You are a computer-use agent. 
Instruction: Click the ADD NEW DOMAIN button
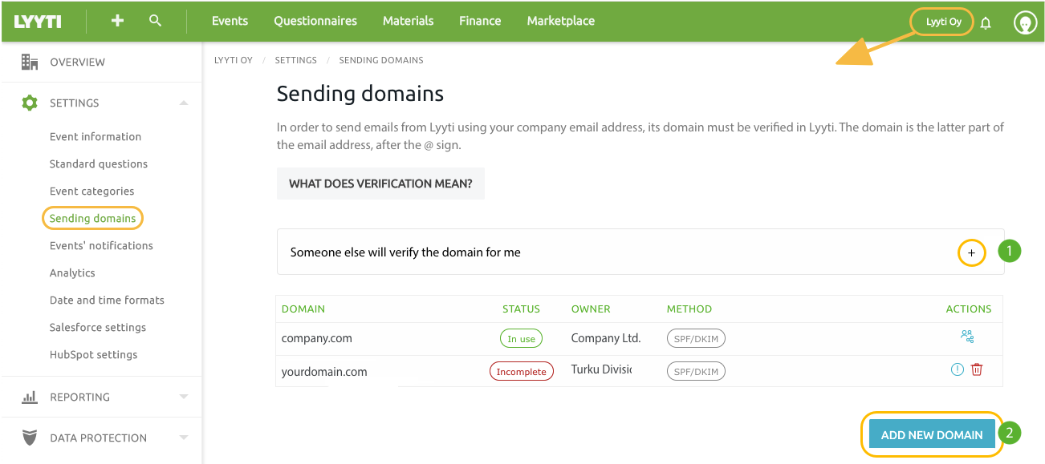point(931,434)
